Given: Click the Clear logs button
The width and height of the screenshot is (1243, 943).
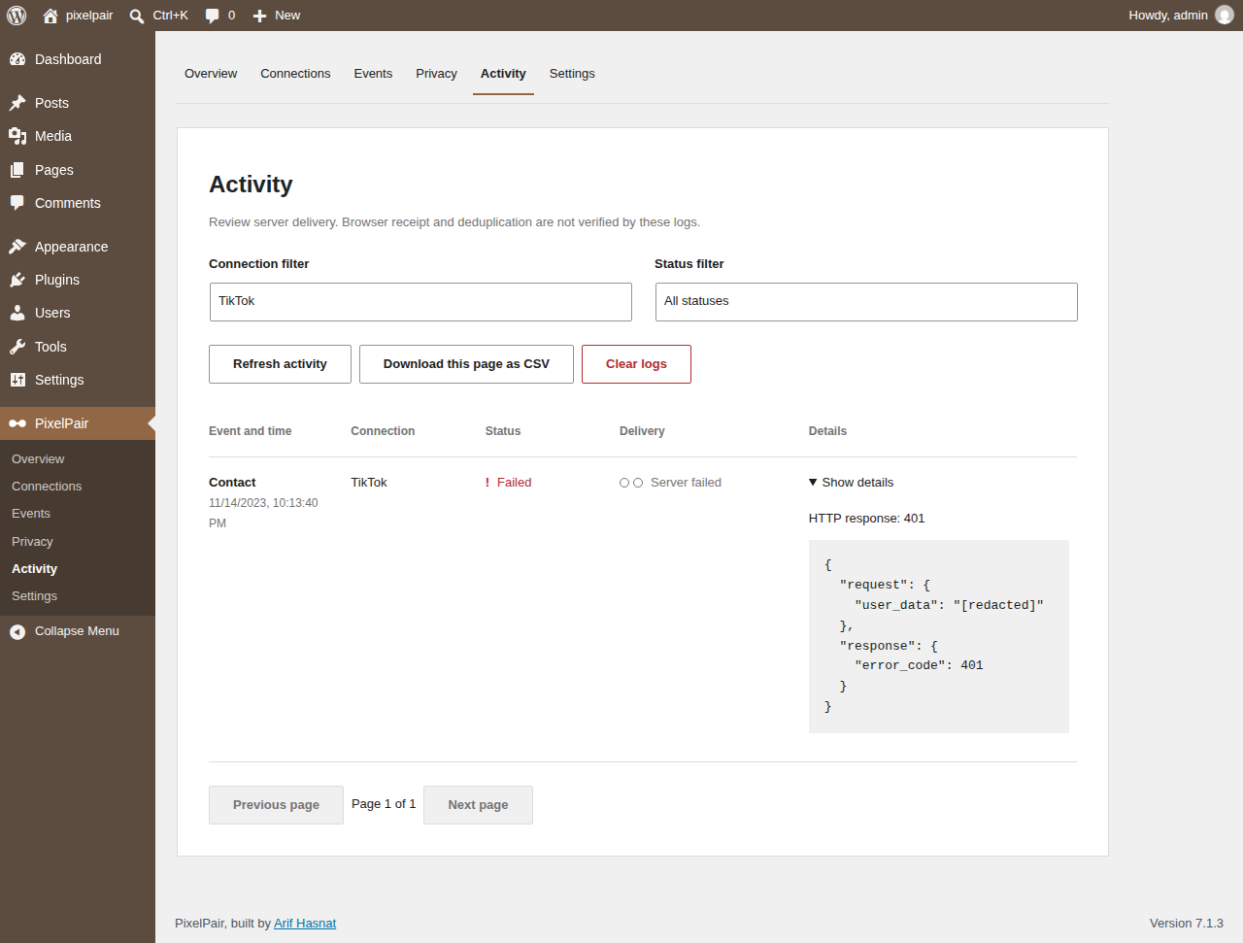Looking at the screenshot, I should tap(636, 364).
